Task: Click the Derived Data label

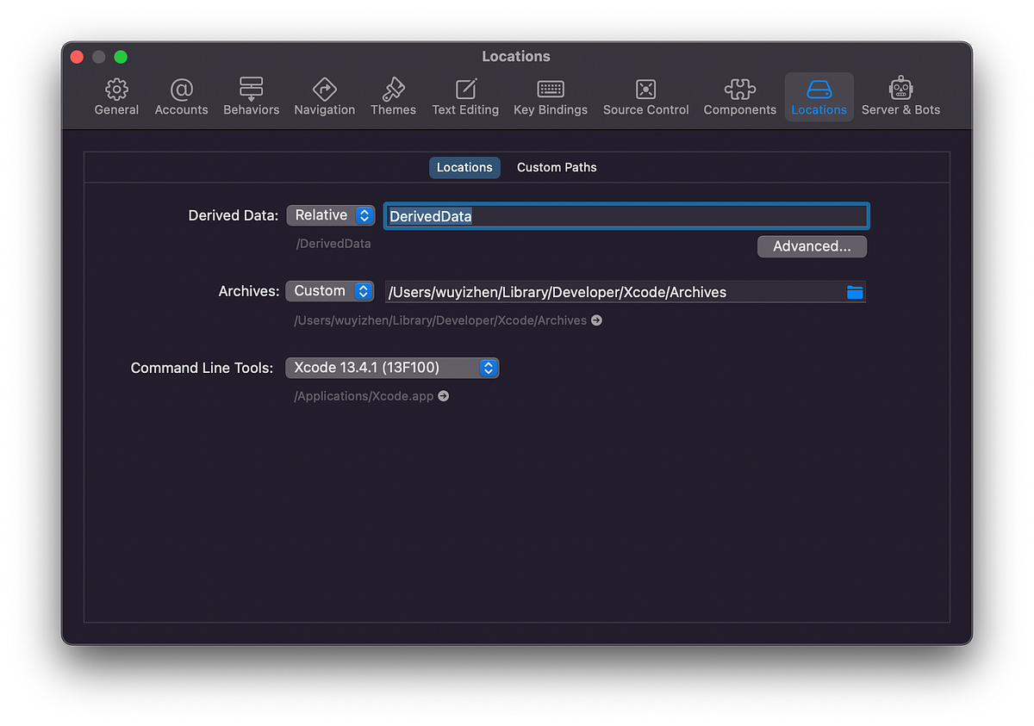Action: click(234, 215)
